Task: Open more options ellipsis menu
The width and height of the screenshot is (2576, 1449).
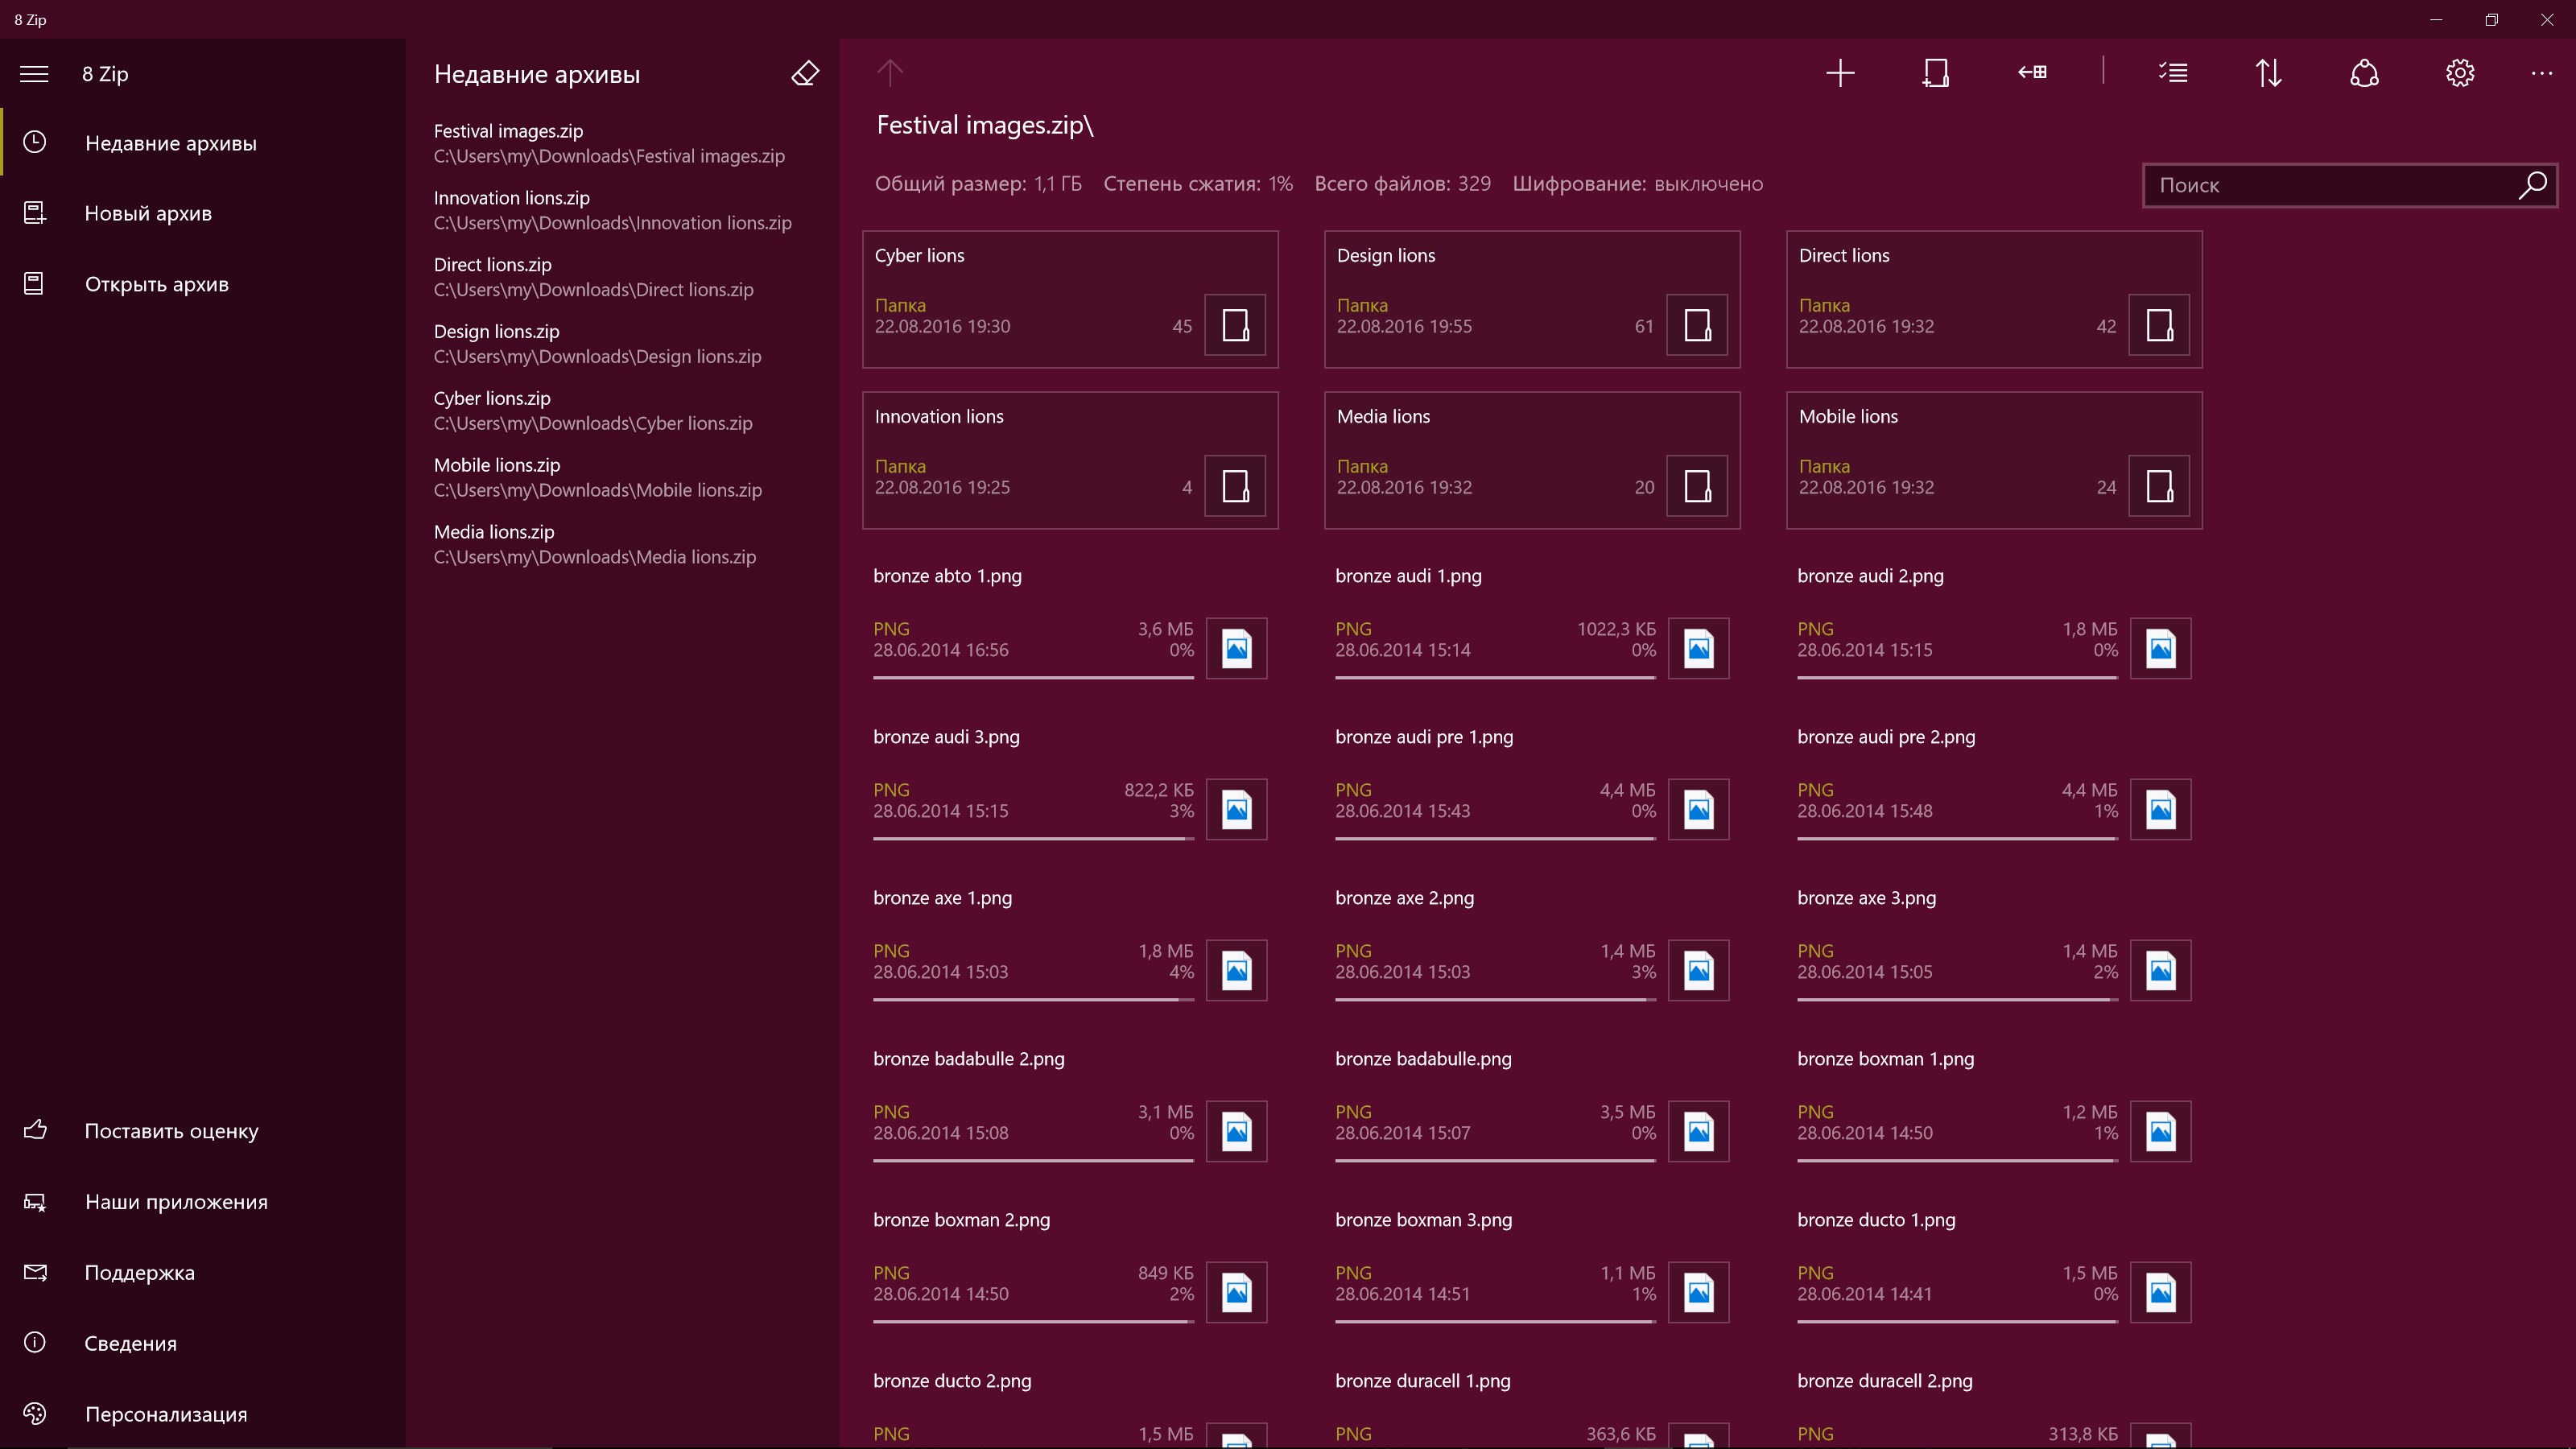Action: click(2542, 73)
